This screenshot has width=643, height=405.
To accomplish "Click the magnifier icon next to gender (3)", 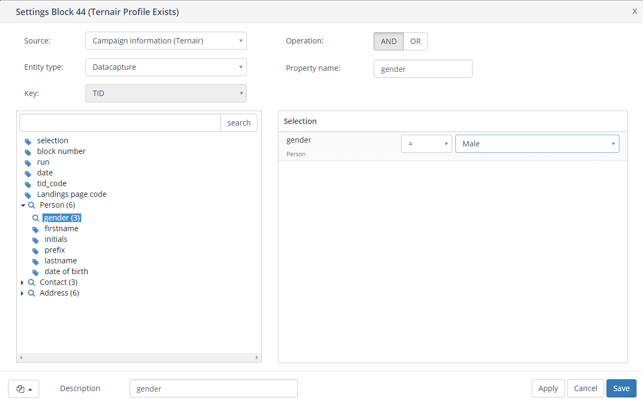I will tap(36, 218).
